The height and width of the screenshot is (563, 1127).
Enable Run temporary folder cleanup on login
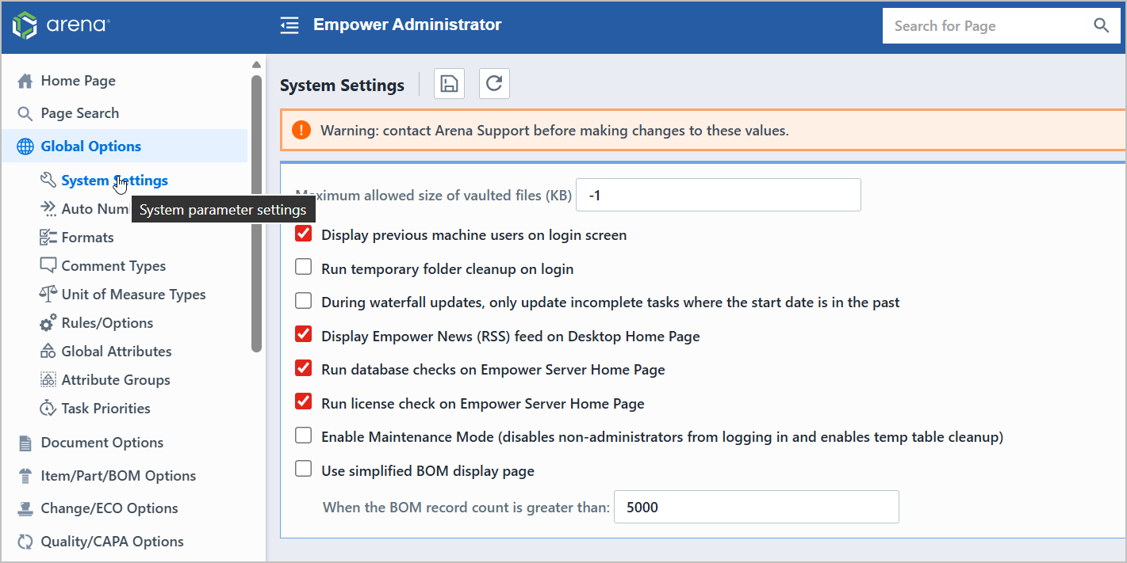point(303,267)
